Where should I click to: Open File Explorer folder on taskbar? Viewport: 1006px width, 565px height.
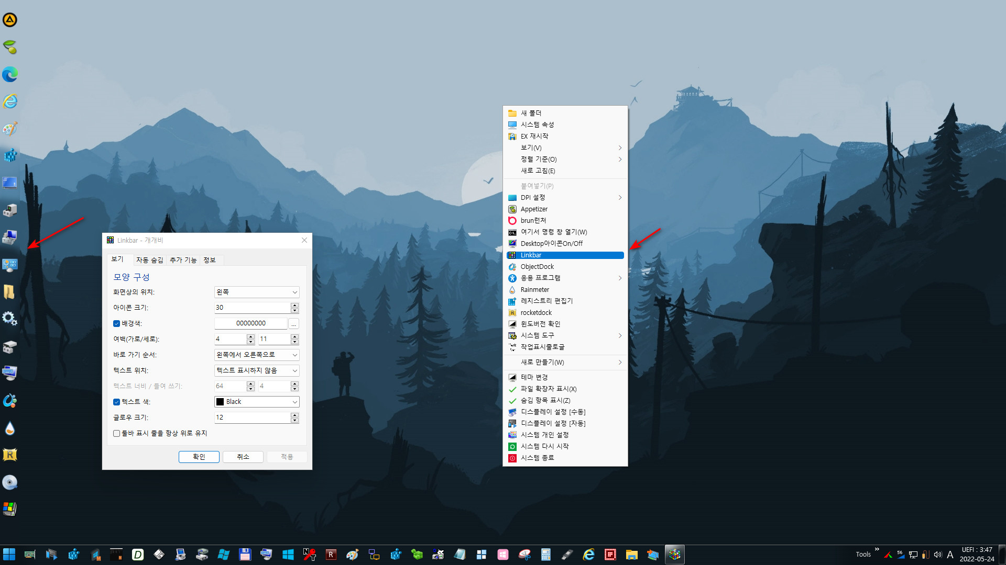tap(632, 555)
